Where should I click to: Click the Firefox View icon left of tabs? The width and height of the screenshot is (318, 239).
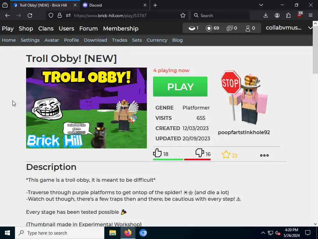click(x=5, y=5)
